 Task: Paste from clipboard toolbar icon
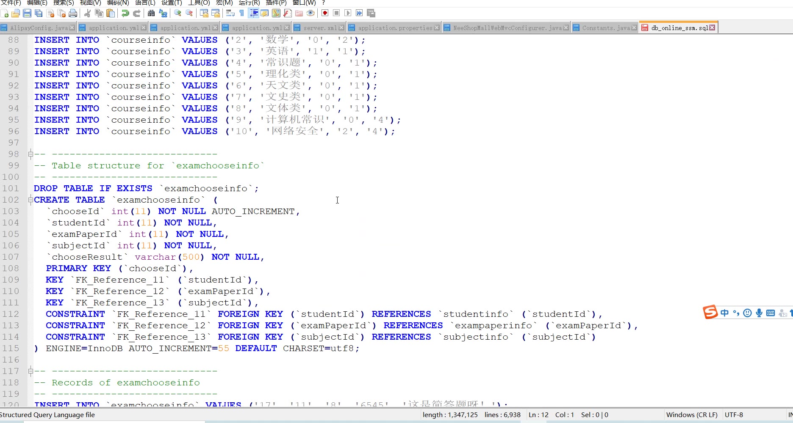click(111, 13)
